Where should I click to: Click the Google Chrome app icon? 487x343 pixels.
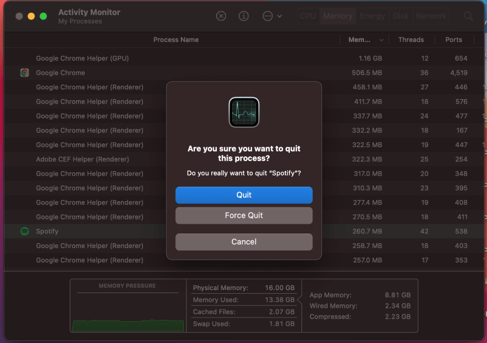tap(24, 72)
